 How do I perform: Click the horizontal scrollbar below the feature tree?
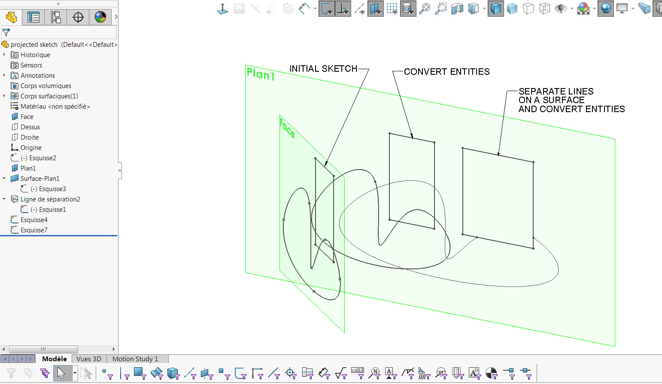click(x=43, y=349)
